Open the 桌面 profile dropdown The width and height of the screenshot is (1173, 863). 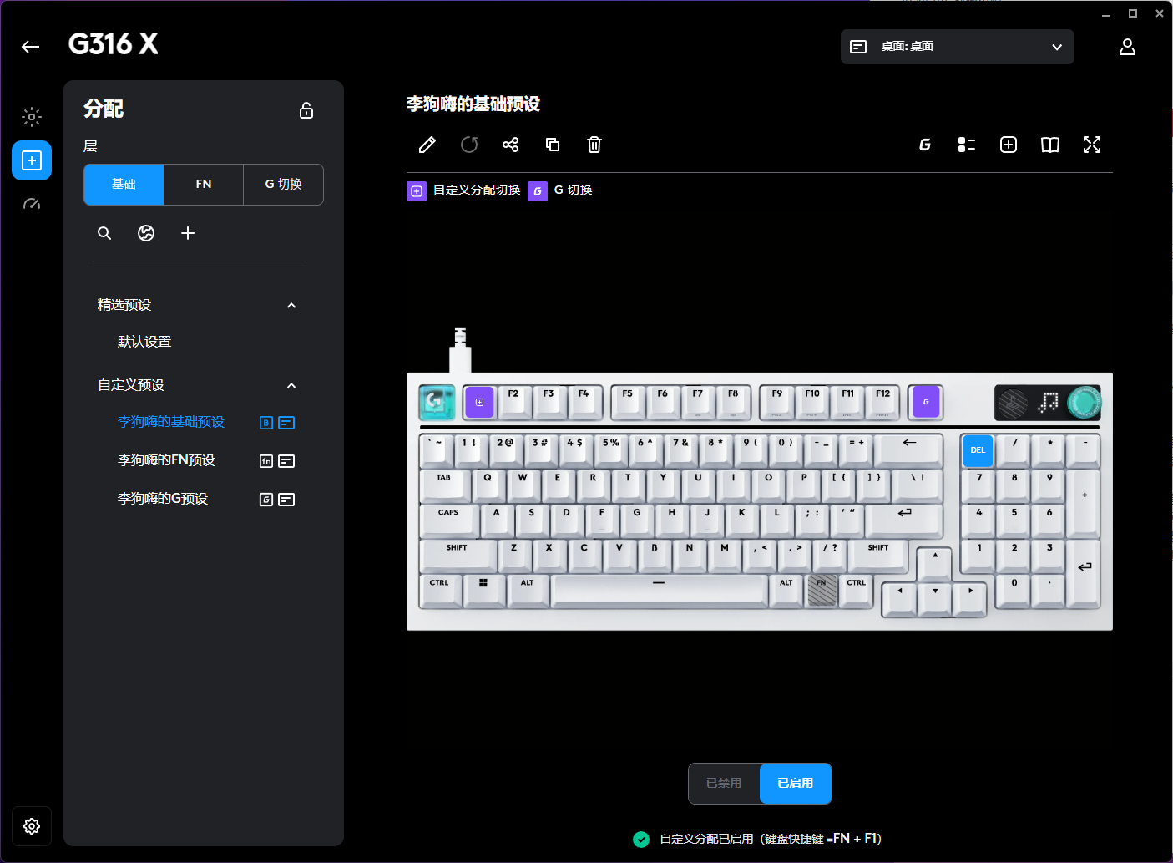click(957, 47)
